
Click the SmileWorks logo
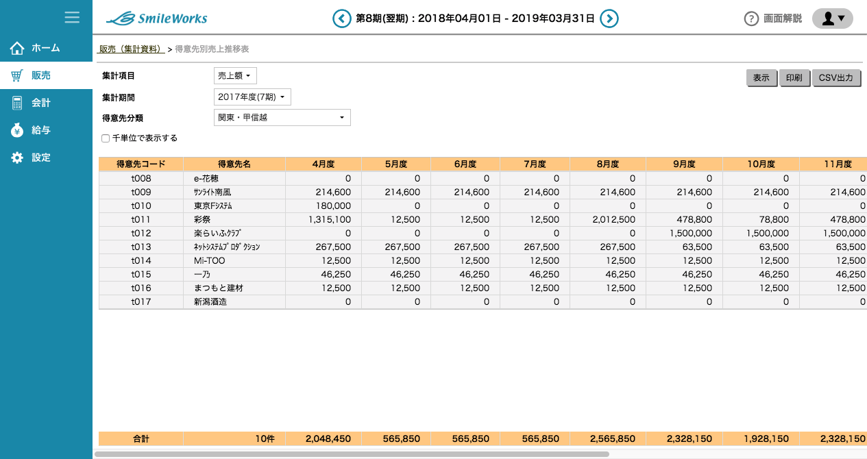point(157,18)
